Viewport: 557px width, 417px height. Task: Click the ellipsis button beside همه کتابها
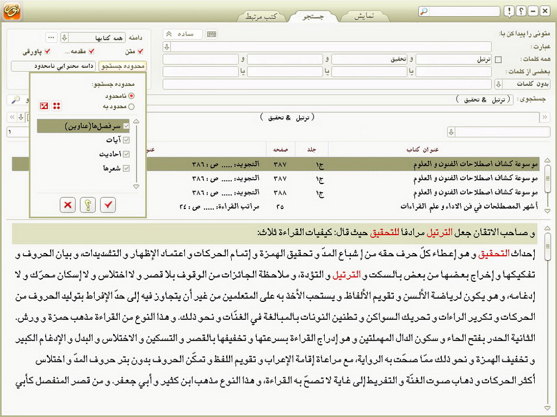click(51, 37)
